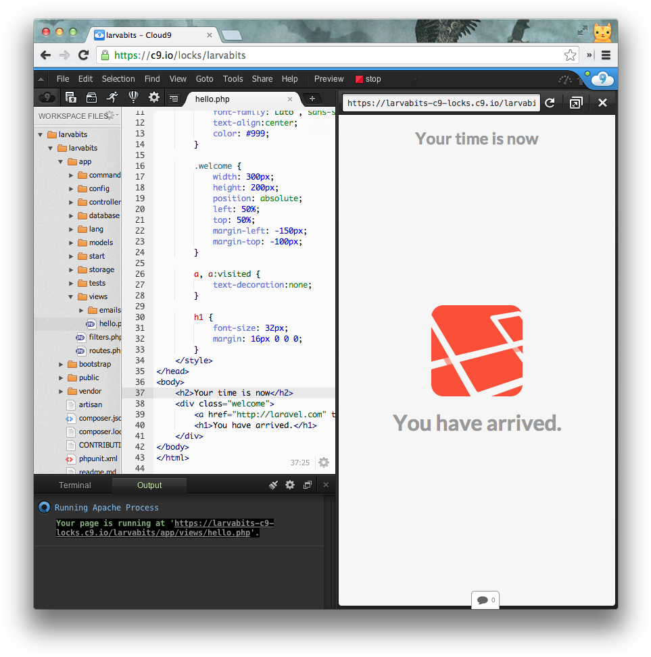The image size is (651, 657).
Task: Reload the preview pane
Action: 550,103
